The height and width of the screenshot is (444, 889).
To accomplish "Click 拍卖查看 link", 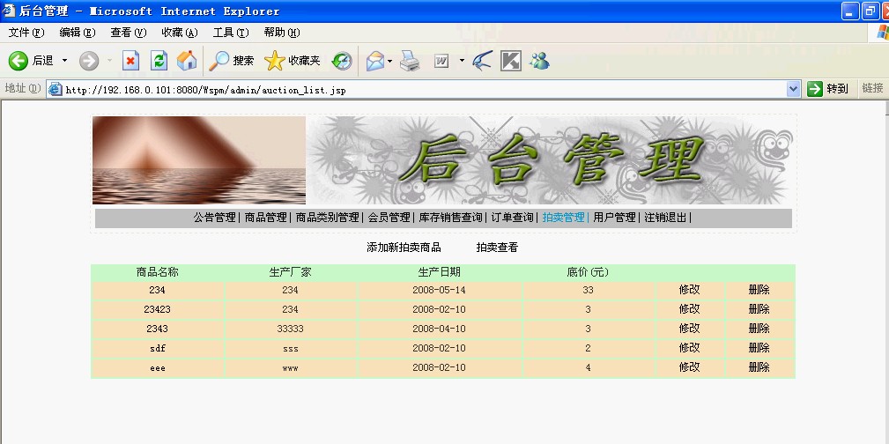I will (x=497, y=248).
